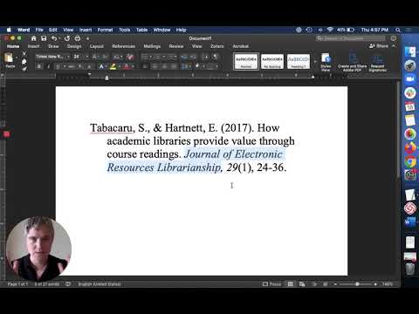Click the yellow highlight color button

[x=113, y=66]
